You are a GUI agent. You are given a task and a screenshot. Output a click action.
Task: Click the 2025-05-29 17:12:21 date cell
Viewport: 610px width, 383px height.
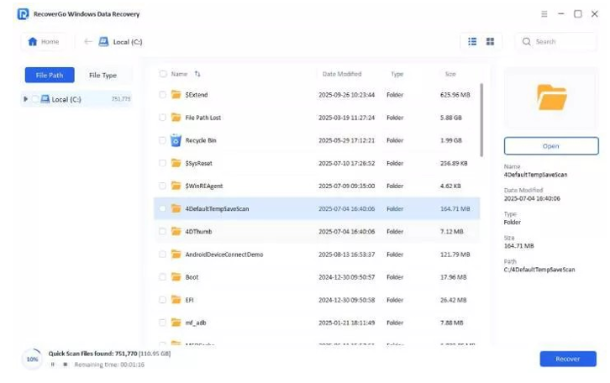point(347,140)
